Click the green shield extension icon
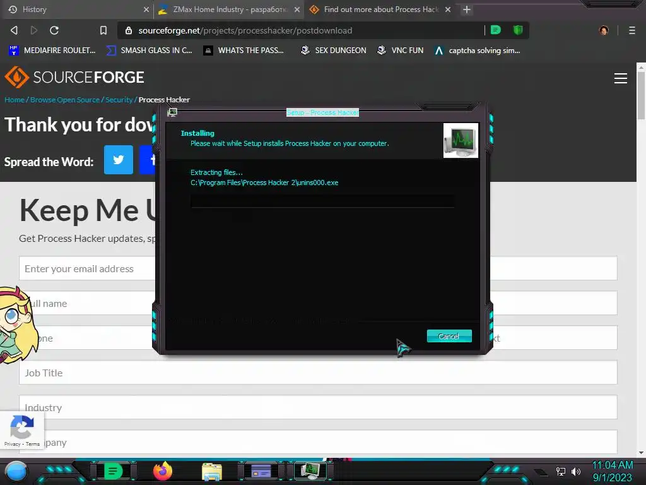This screenshot has height=485, width=646. (518, 30)
